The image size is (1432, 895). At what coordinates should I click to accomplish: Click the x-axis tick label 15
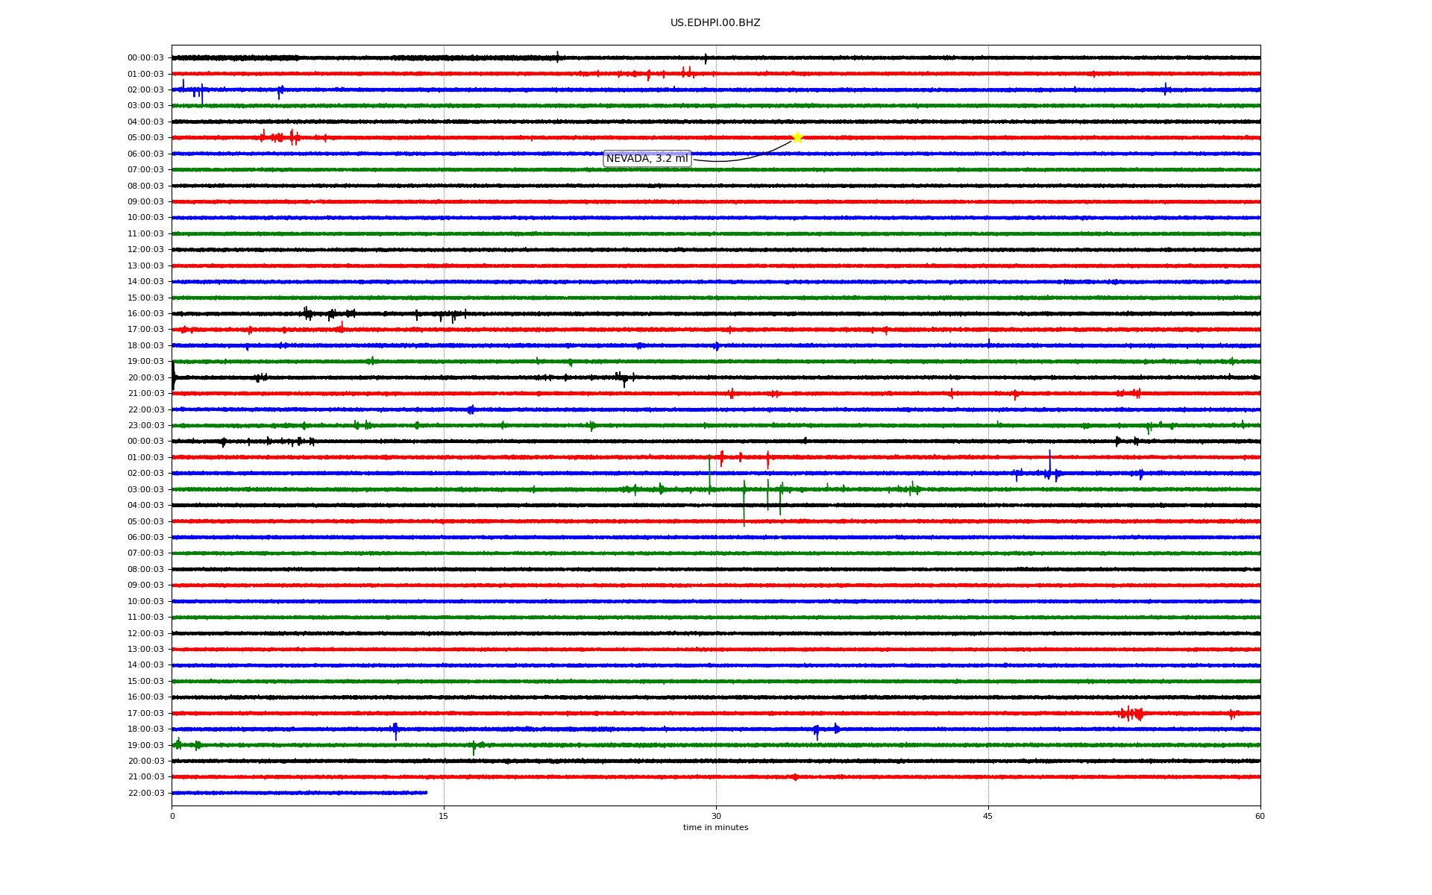click(444, 816)
